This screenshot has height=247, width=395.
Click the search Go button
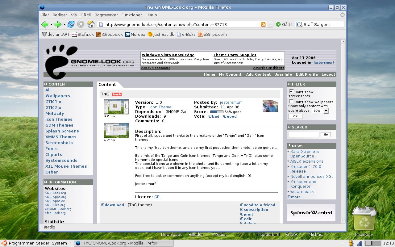point(326,135)
